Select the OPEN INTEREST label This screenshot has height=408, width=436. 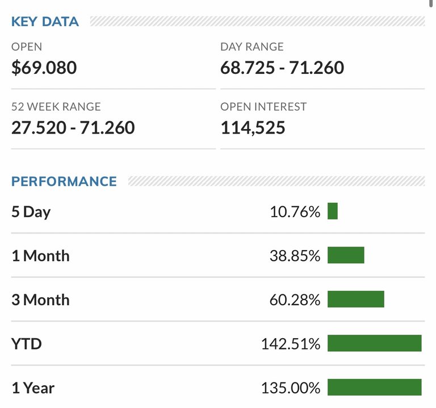tap(263, 106)
